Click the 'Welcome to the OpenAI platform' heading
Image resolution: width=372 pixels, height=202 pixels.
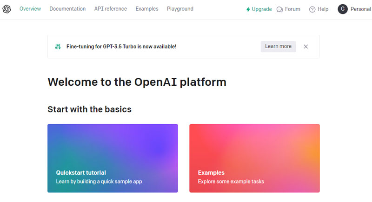tap(137, 82)
